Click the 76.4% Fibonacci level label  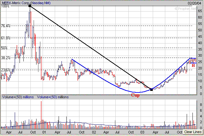pyautogui.click(x=5, y=26)
